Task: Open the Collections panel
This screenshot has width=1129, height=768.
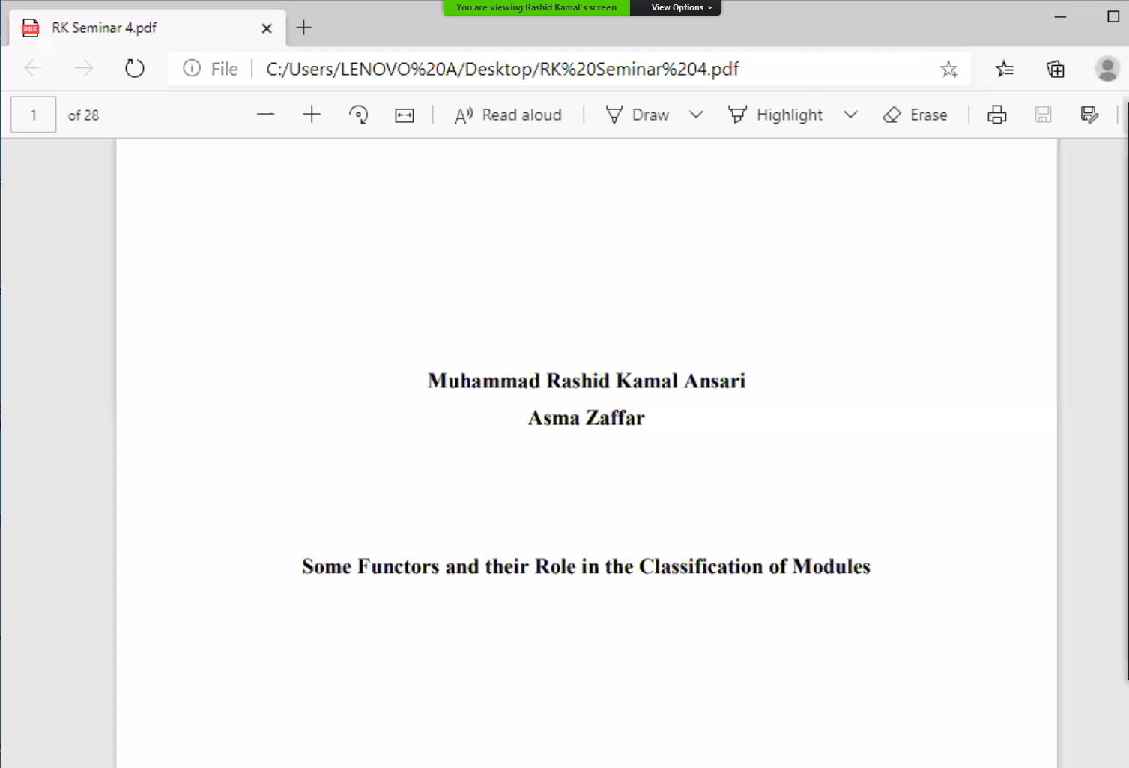Action: point(1056,69)
